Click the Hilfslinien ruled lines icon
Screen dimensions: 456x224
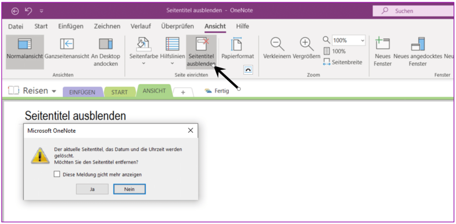172,44
